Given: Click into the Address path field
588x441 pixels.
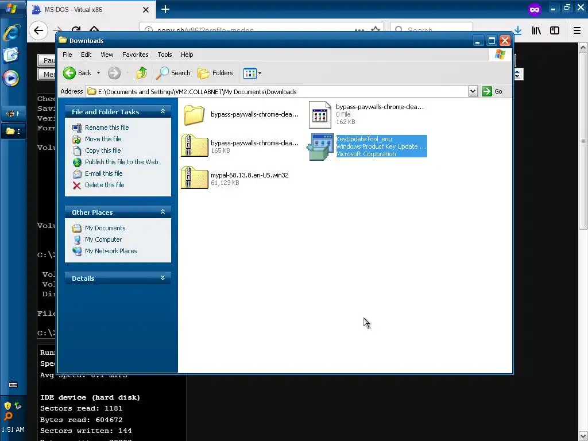Looking at the screenshot, I should click(277, 91).
